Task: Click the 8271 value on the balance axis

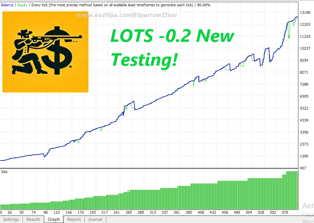Action: (x=304, y=72)
